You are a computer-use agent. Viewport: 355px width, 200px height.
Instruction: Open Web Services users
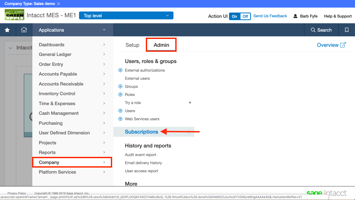click(x=142, y=119)
